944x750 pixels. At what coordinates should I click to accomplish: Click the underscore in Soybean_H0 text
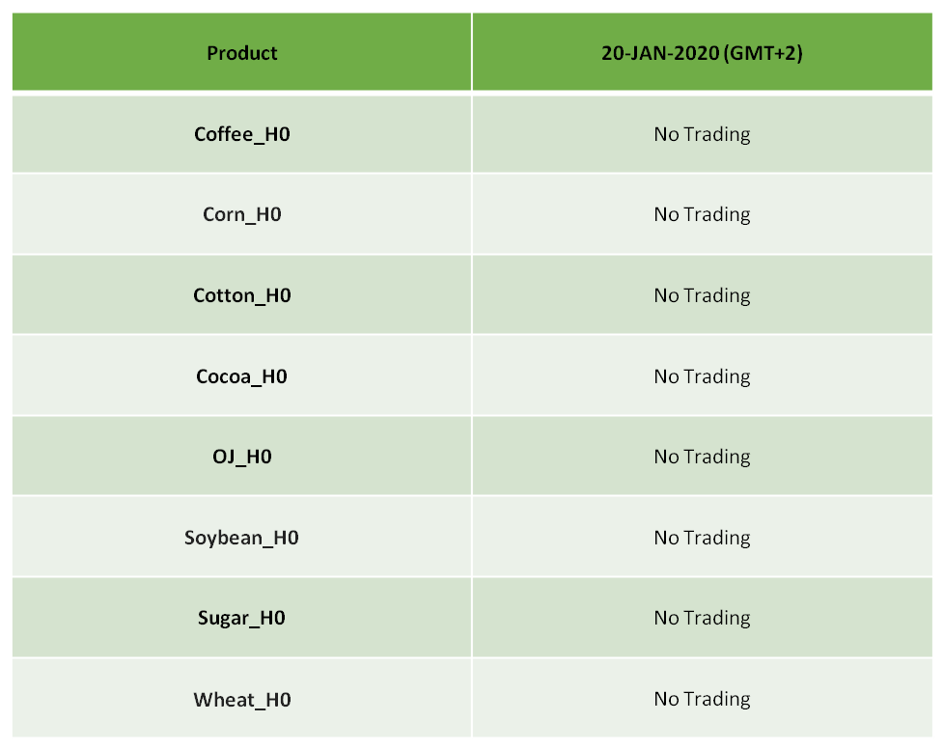pyautogui.click(x=267, y=545)
